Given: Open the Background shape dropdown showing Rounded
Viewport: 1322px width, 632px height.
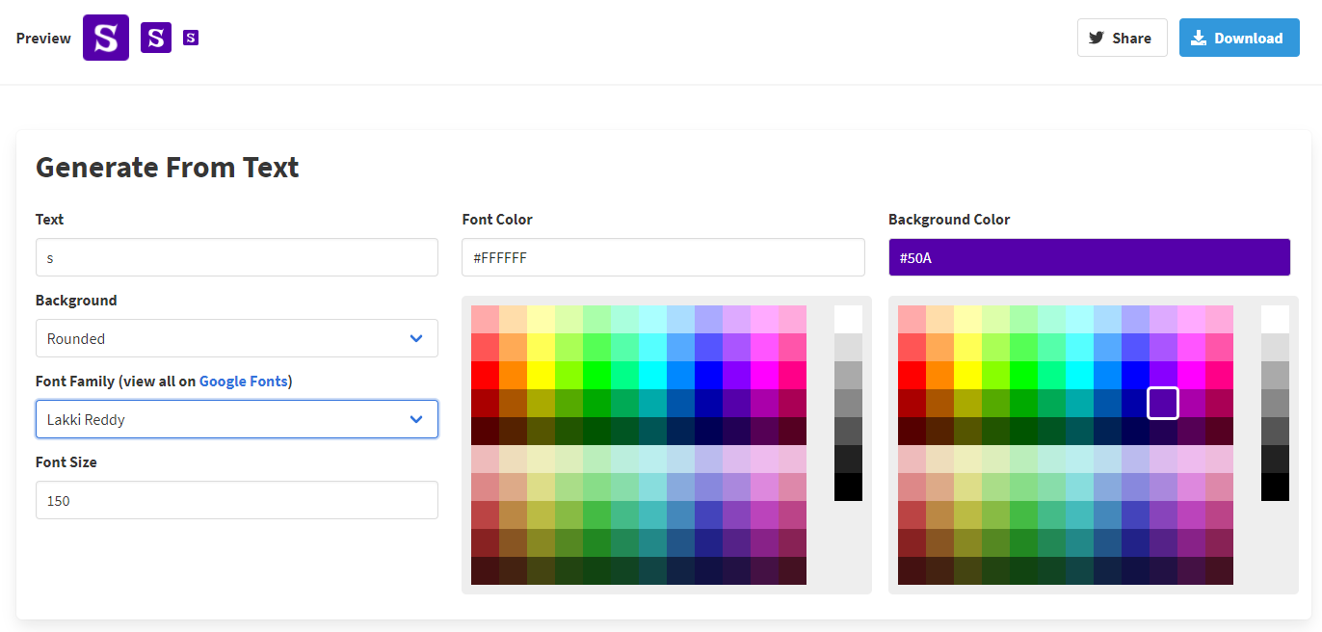Looking at the screenshot, I should click(237, 338).
